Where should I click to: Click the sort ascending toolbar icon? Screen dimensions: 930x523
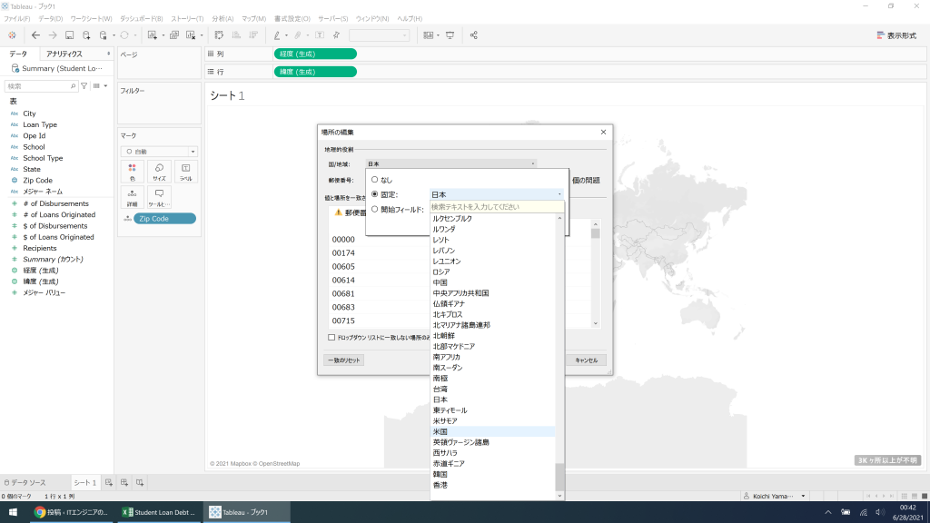tap(236, 35)
